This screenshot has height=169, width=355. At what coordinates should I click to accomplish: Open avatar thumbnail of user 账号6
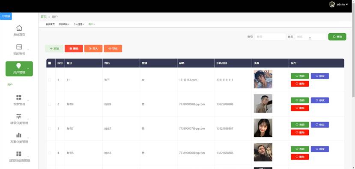(263, 152)
